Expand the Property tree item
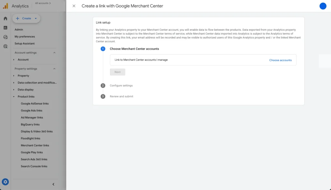 click(14, 76)
